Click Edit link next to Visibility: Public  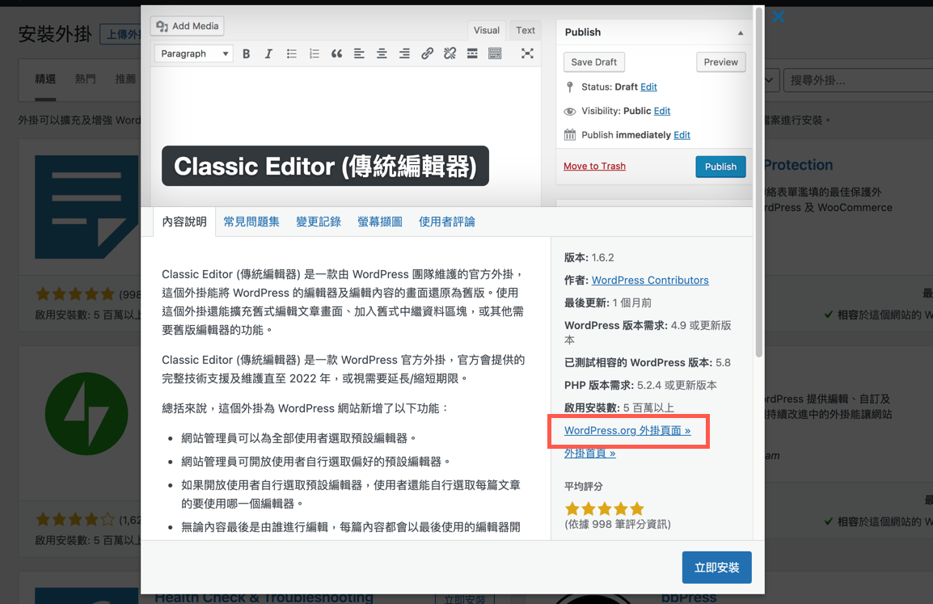point(662,111)
